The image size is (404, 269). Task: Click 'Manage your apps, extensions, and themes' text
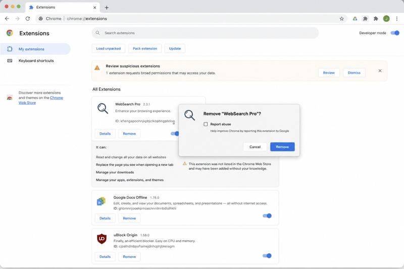pyautogui.click(x=130, y=180)
